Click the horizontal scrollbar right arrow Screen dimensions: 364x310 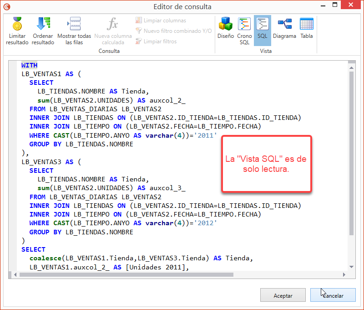click(x=344, y=274)
